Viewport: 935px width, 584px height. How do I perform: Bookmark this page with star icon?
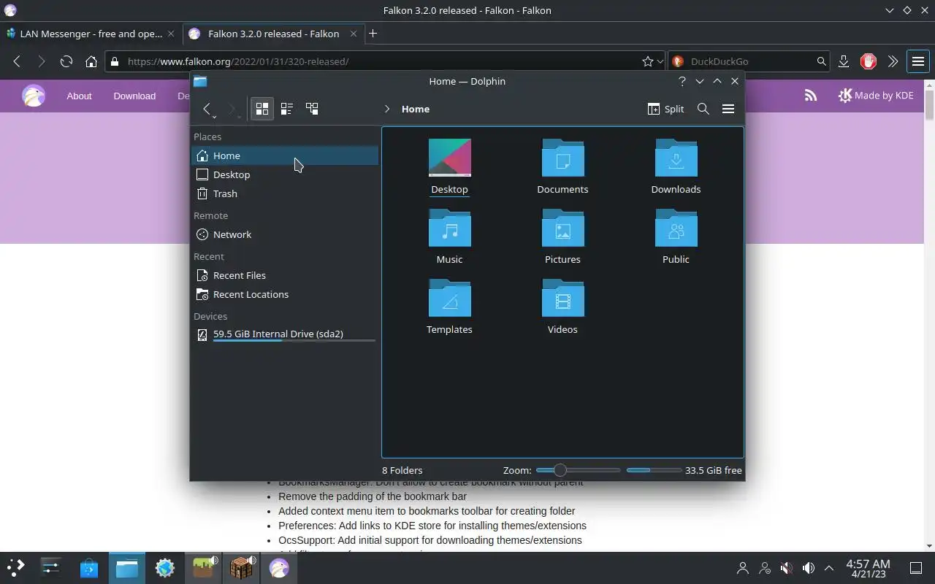647,61
